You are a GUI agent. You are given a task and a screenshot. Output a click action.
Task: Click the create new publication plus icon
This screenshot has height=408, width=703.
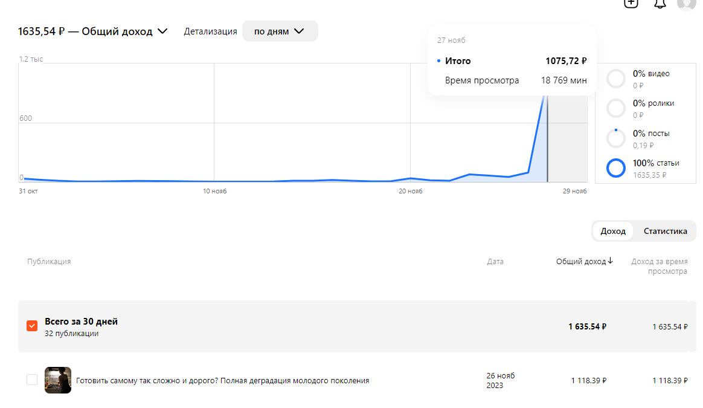pos(631,2)
